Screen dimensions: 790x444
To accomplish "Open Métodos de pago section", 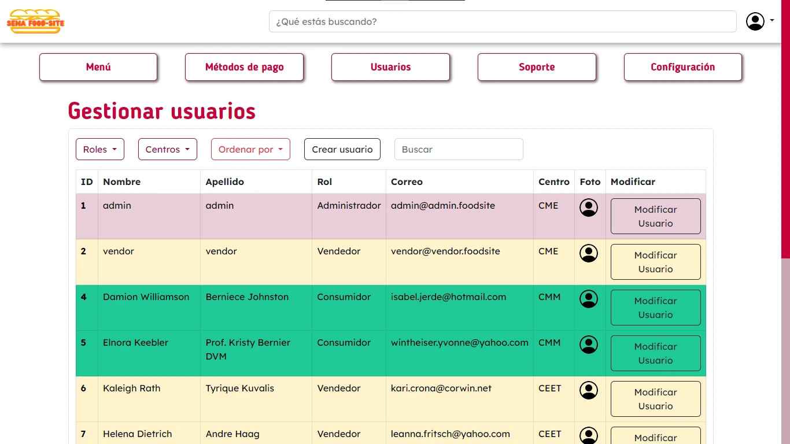I will coord(245,67).
